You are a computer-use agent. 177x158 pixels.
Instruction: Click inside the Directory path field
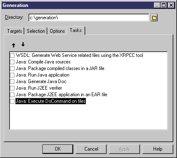pos(88,18)
